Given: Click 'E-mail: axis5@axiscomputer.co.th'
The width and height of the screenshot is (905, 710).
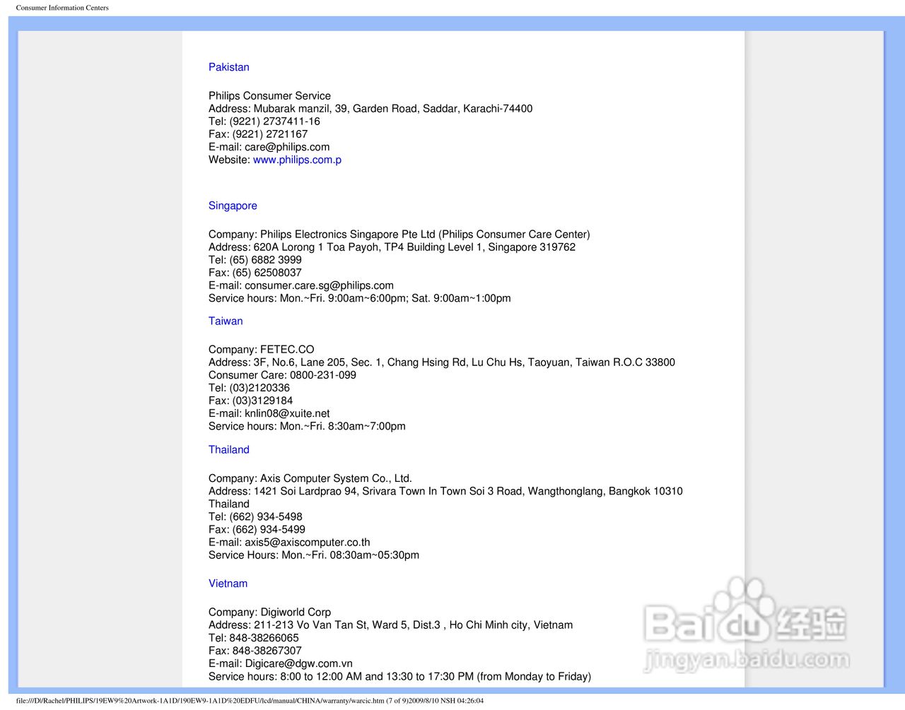Looking at the screenshot, I should [289, 543].
